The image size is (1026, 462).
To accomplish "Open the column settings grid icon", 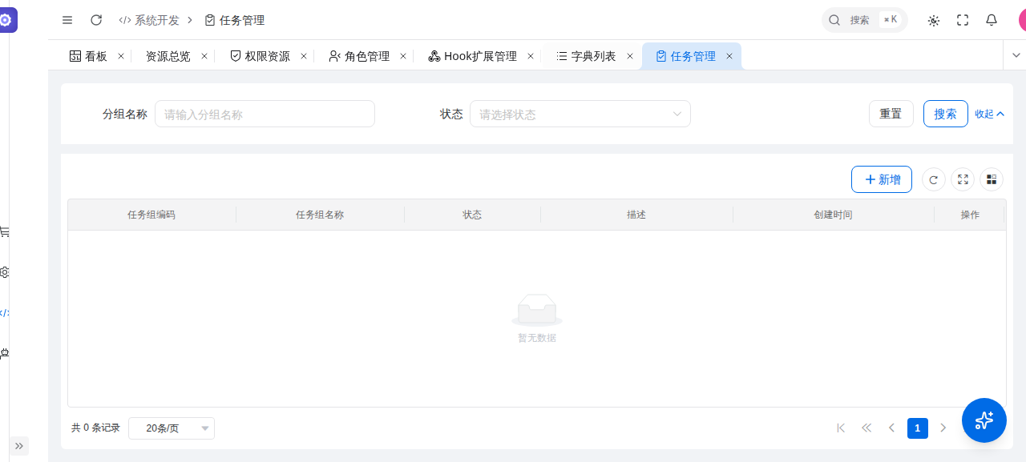I will [x=992, y=180].
